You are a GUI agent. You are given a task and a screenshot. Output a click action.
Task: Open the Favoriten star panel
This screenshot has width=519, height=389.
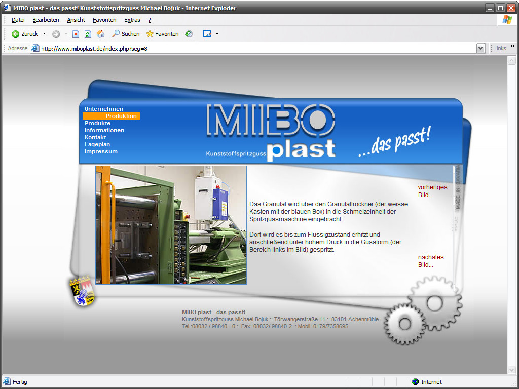[x=162, y=34]
